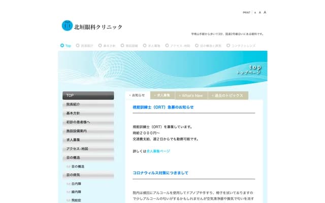
Task: Open 求人募集 in the top navigation bar
Action: 152,46
